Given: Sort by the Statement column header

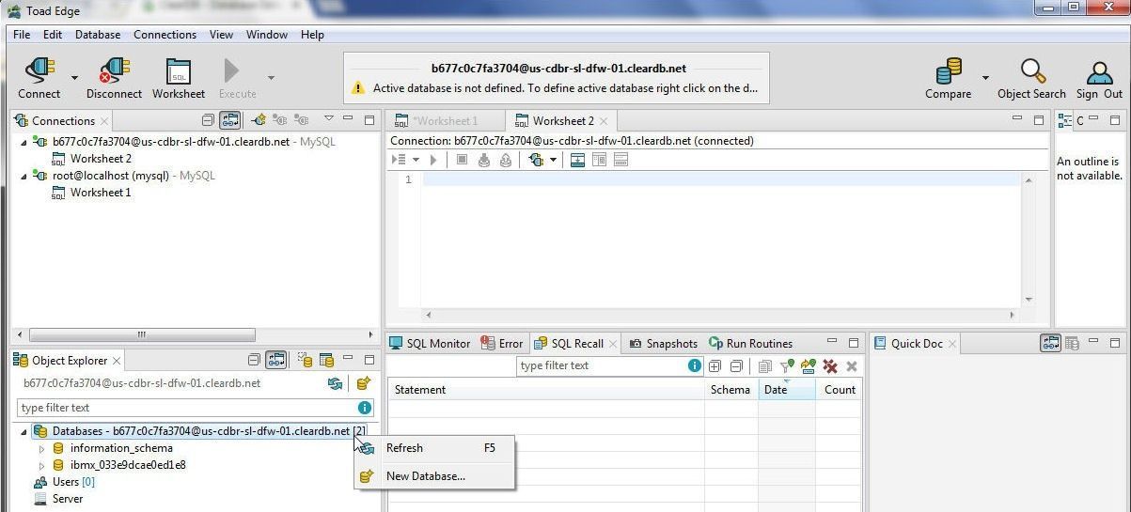Looking at the screenshot, I should pyautogui.click(x=546, y=389).
